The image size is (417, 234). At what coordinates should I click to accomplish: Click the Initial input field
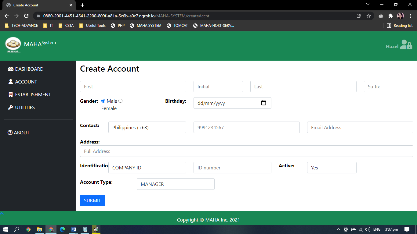(218, 87)
